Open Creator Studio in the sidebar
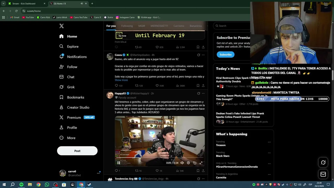Screen dimensions: 334x188 point(74,107)
